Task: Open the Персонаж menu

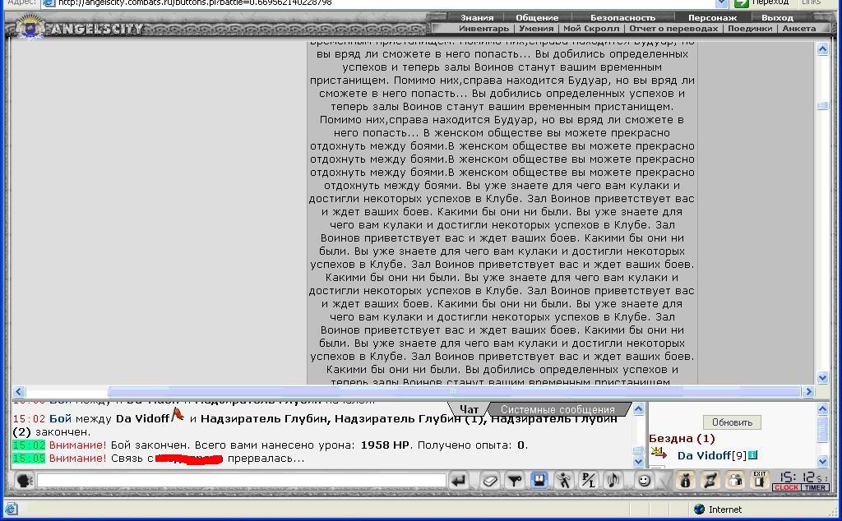Action: [713, 18]
